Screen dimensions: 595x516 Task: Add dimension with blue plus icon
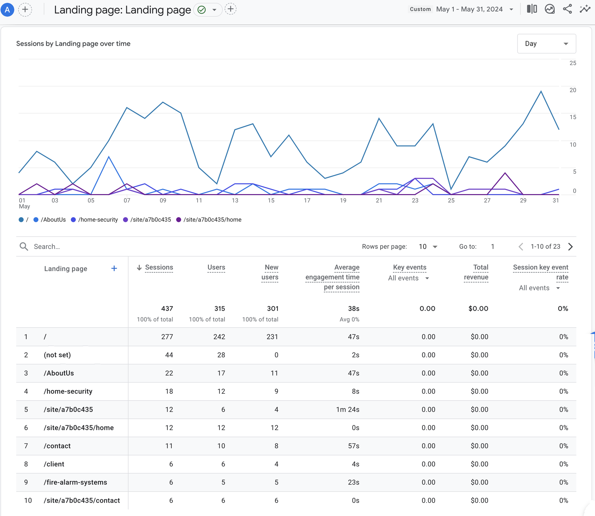tap(114, 268)
